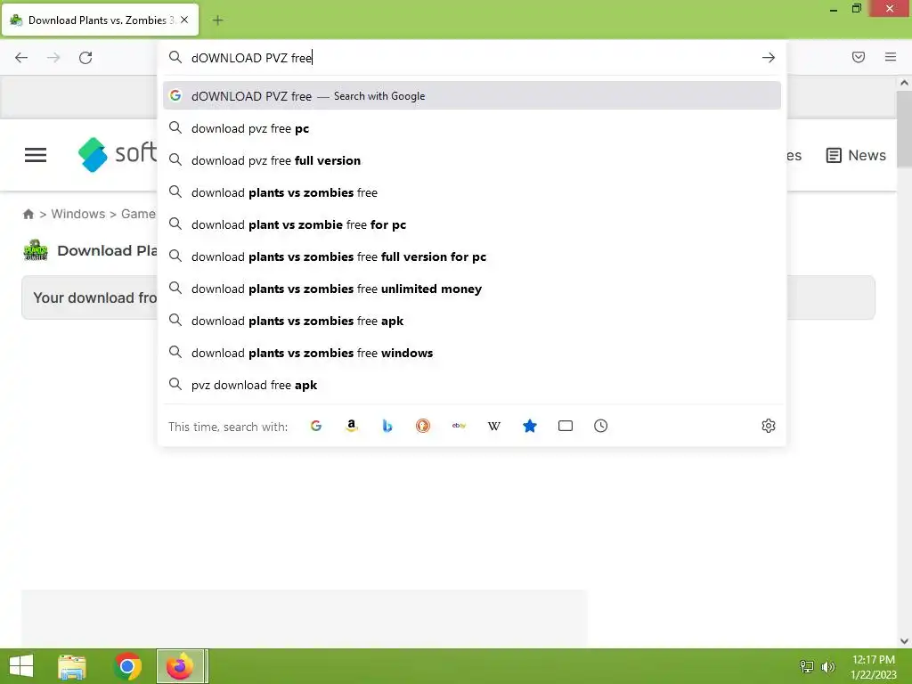Click the Windows breadcrumb link
The image size is (912, 684).
[78, 214]
